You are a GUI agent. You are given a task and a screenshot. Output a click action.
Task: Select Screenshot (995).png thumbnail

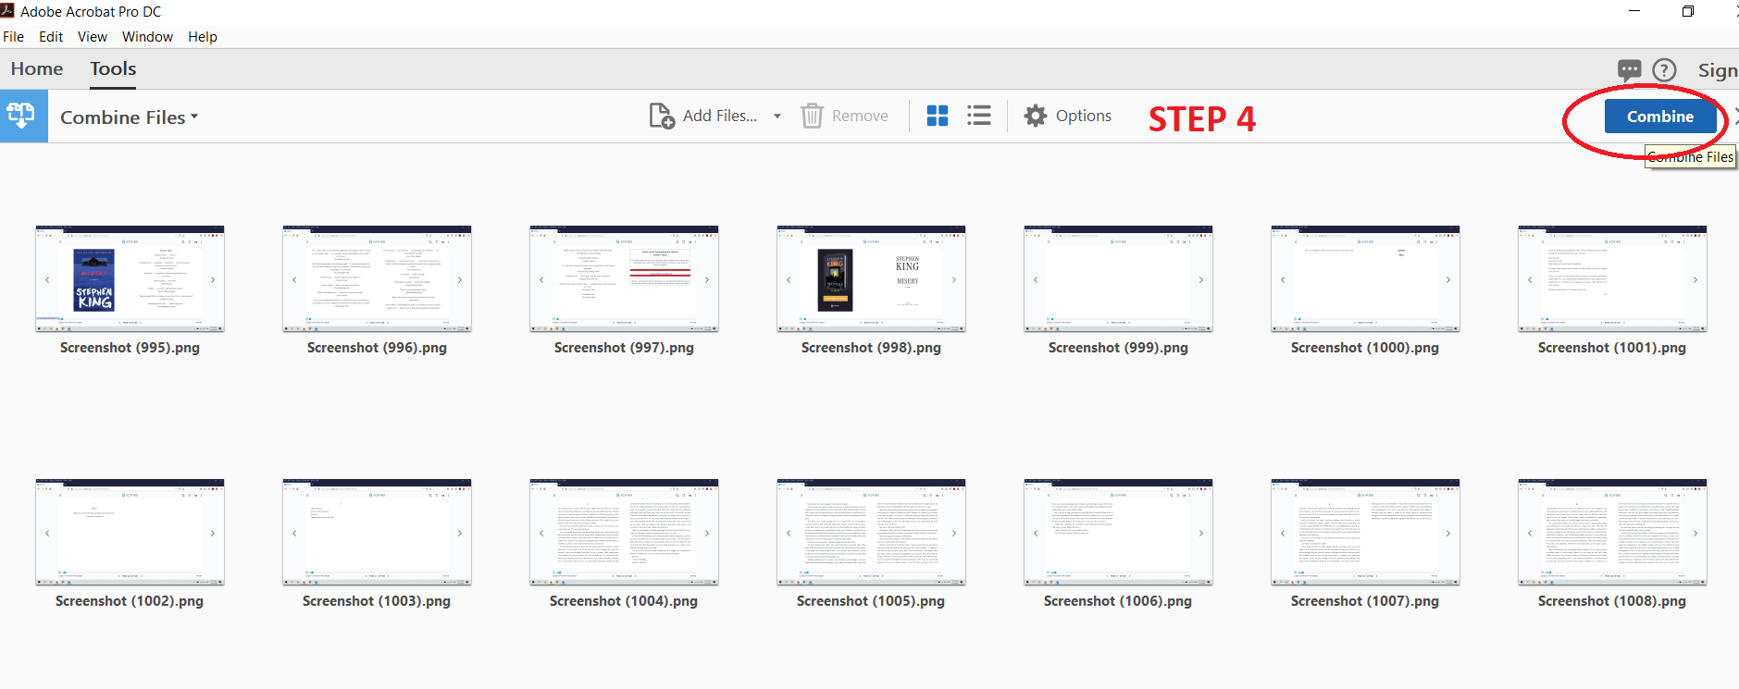click(x=130, y=279)
